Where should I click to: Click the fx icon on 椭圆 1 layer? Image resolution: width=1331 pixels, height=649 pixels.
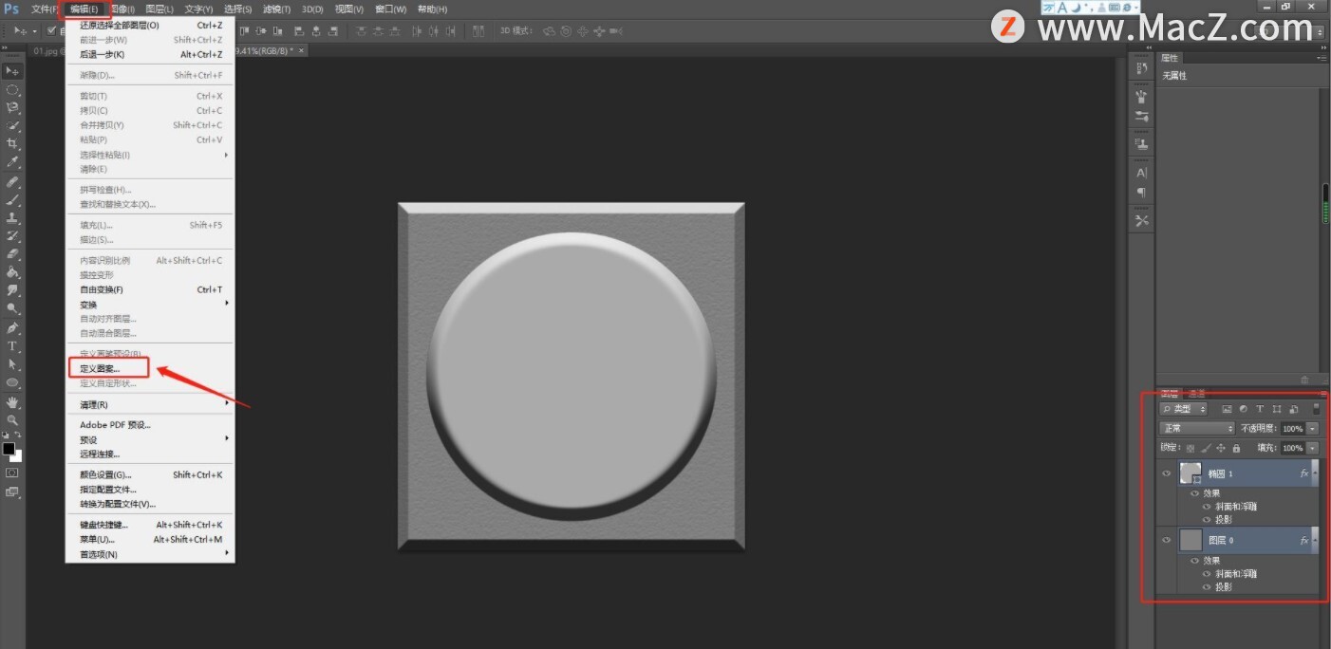(1304, 473)
